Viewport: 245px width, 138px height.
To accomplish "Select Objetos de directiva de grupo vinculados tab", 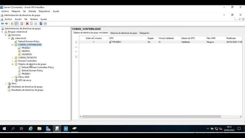I will [x=91, y=33].
